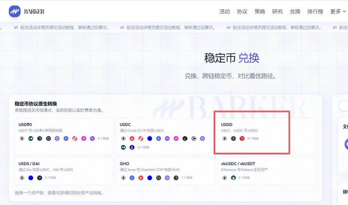Click red Tron icon in USDD card
This screenshot has width=348, height=205.
242,139
